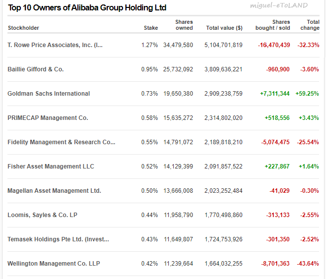This screenshot has width=326, height=279.
Task: Select Goldman Sachs International row name
Action: click(x=49, y=94)
